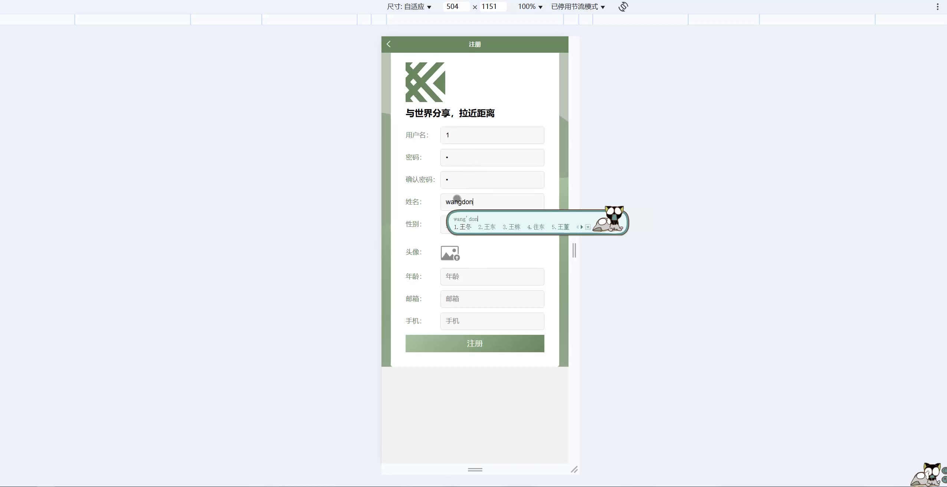The width and height of the screenshot is (947, 487).
Task: Open the 已停用节流模式 throttling dropdown
Action: pos(578,7)
